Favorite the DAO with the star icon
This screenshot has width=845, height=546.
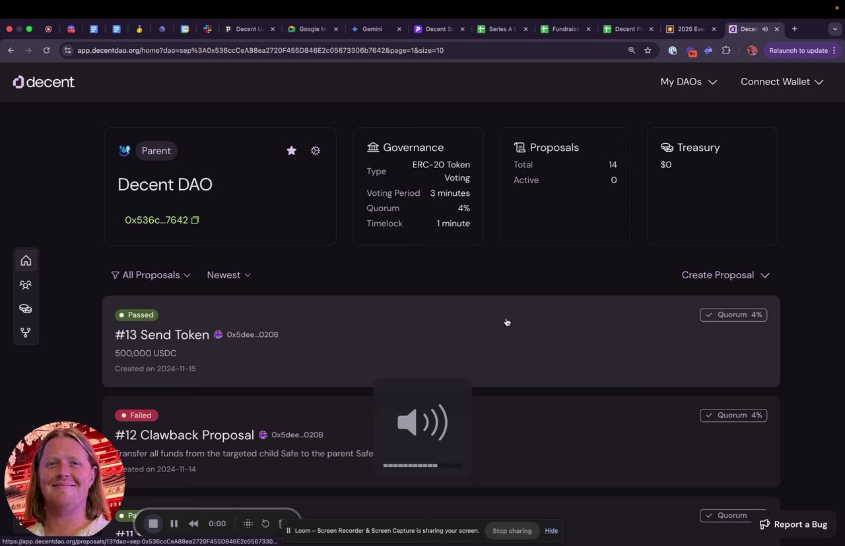pos(291,150)
